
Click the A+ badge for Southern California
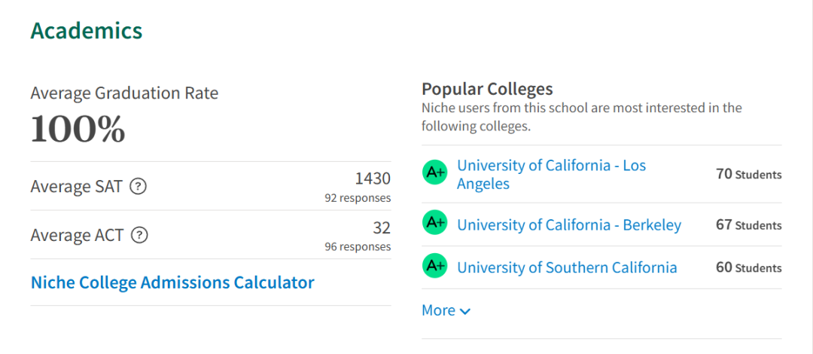pos(434,265)
